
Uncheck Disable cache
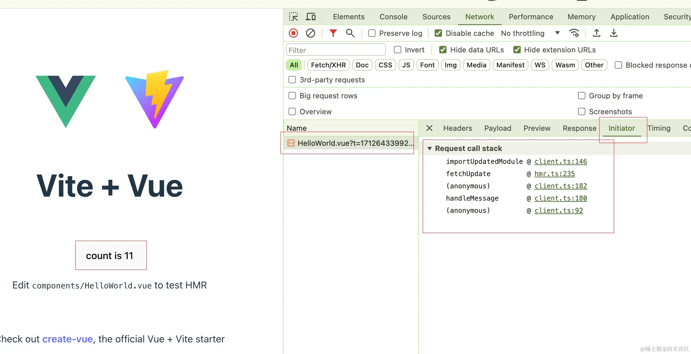tap(438, 33)
